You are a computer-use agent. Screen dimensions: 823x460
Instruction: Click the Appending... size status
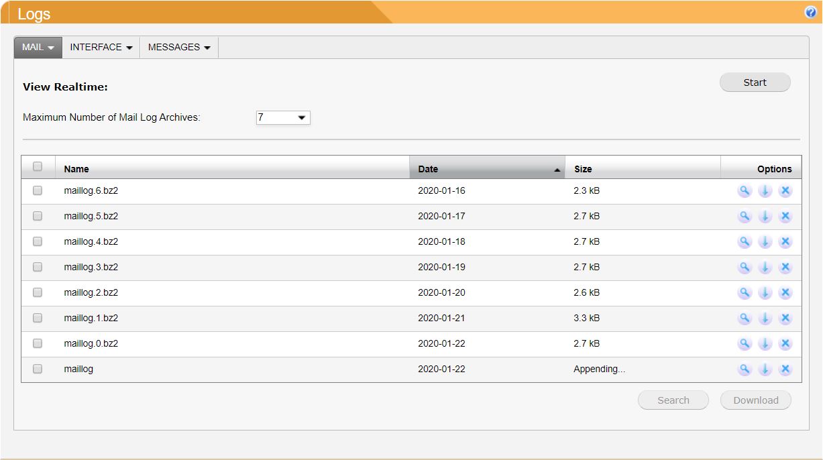[x=600, y=369]
